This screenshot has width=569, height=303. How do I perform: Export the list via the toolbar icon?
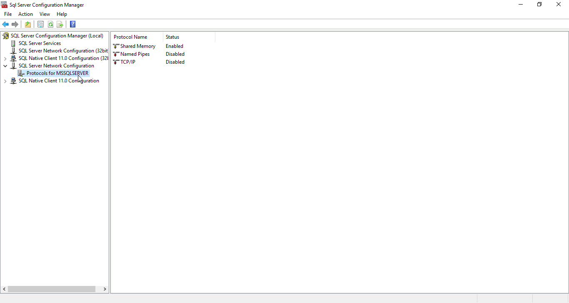tap(60, 24)
